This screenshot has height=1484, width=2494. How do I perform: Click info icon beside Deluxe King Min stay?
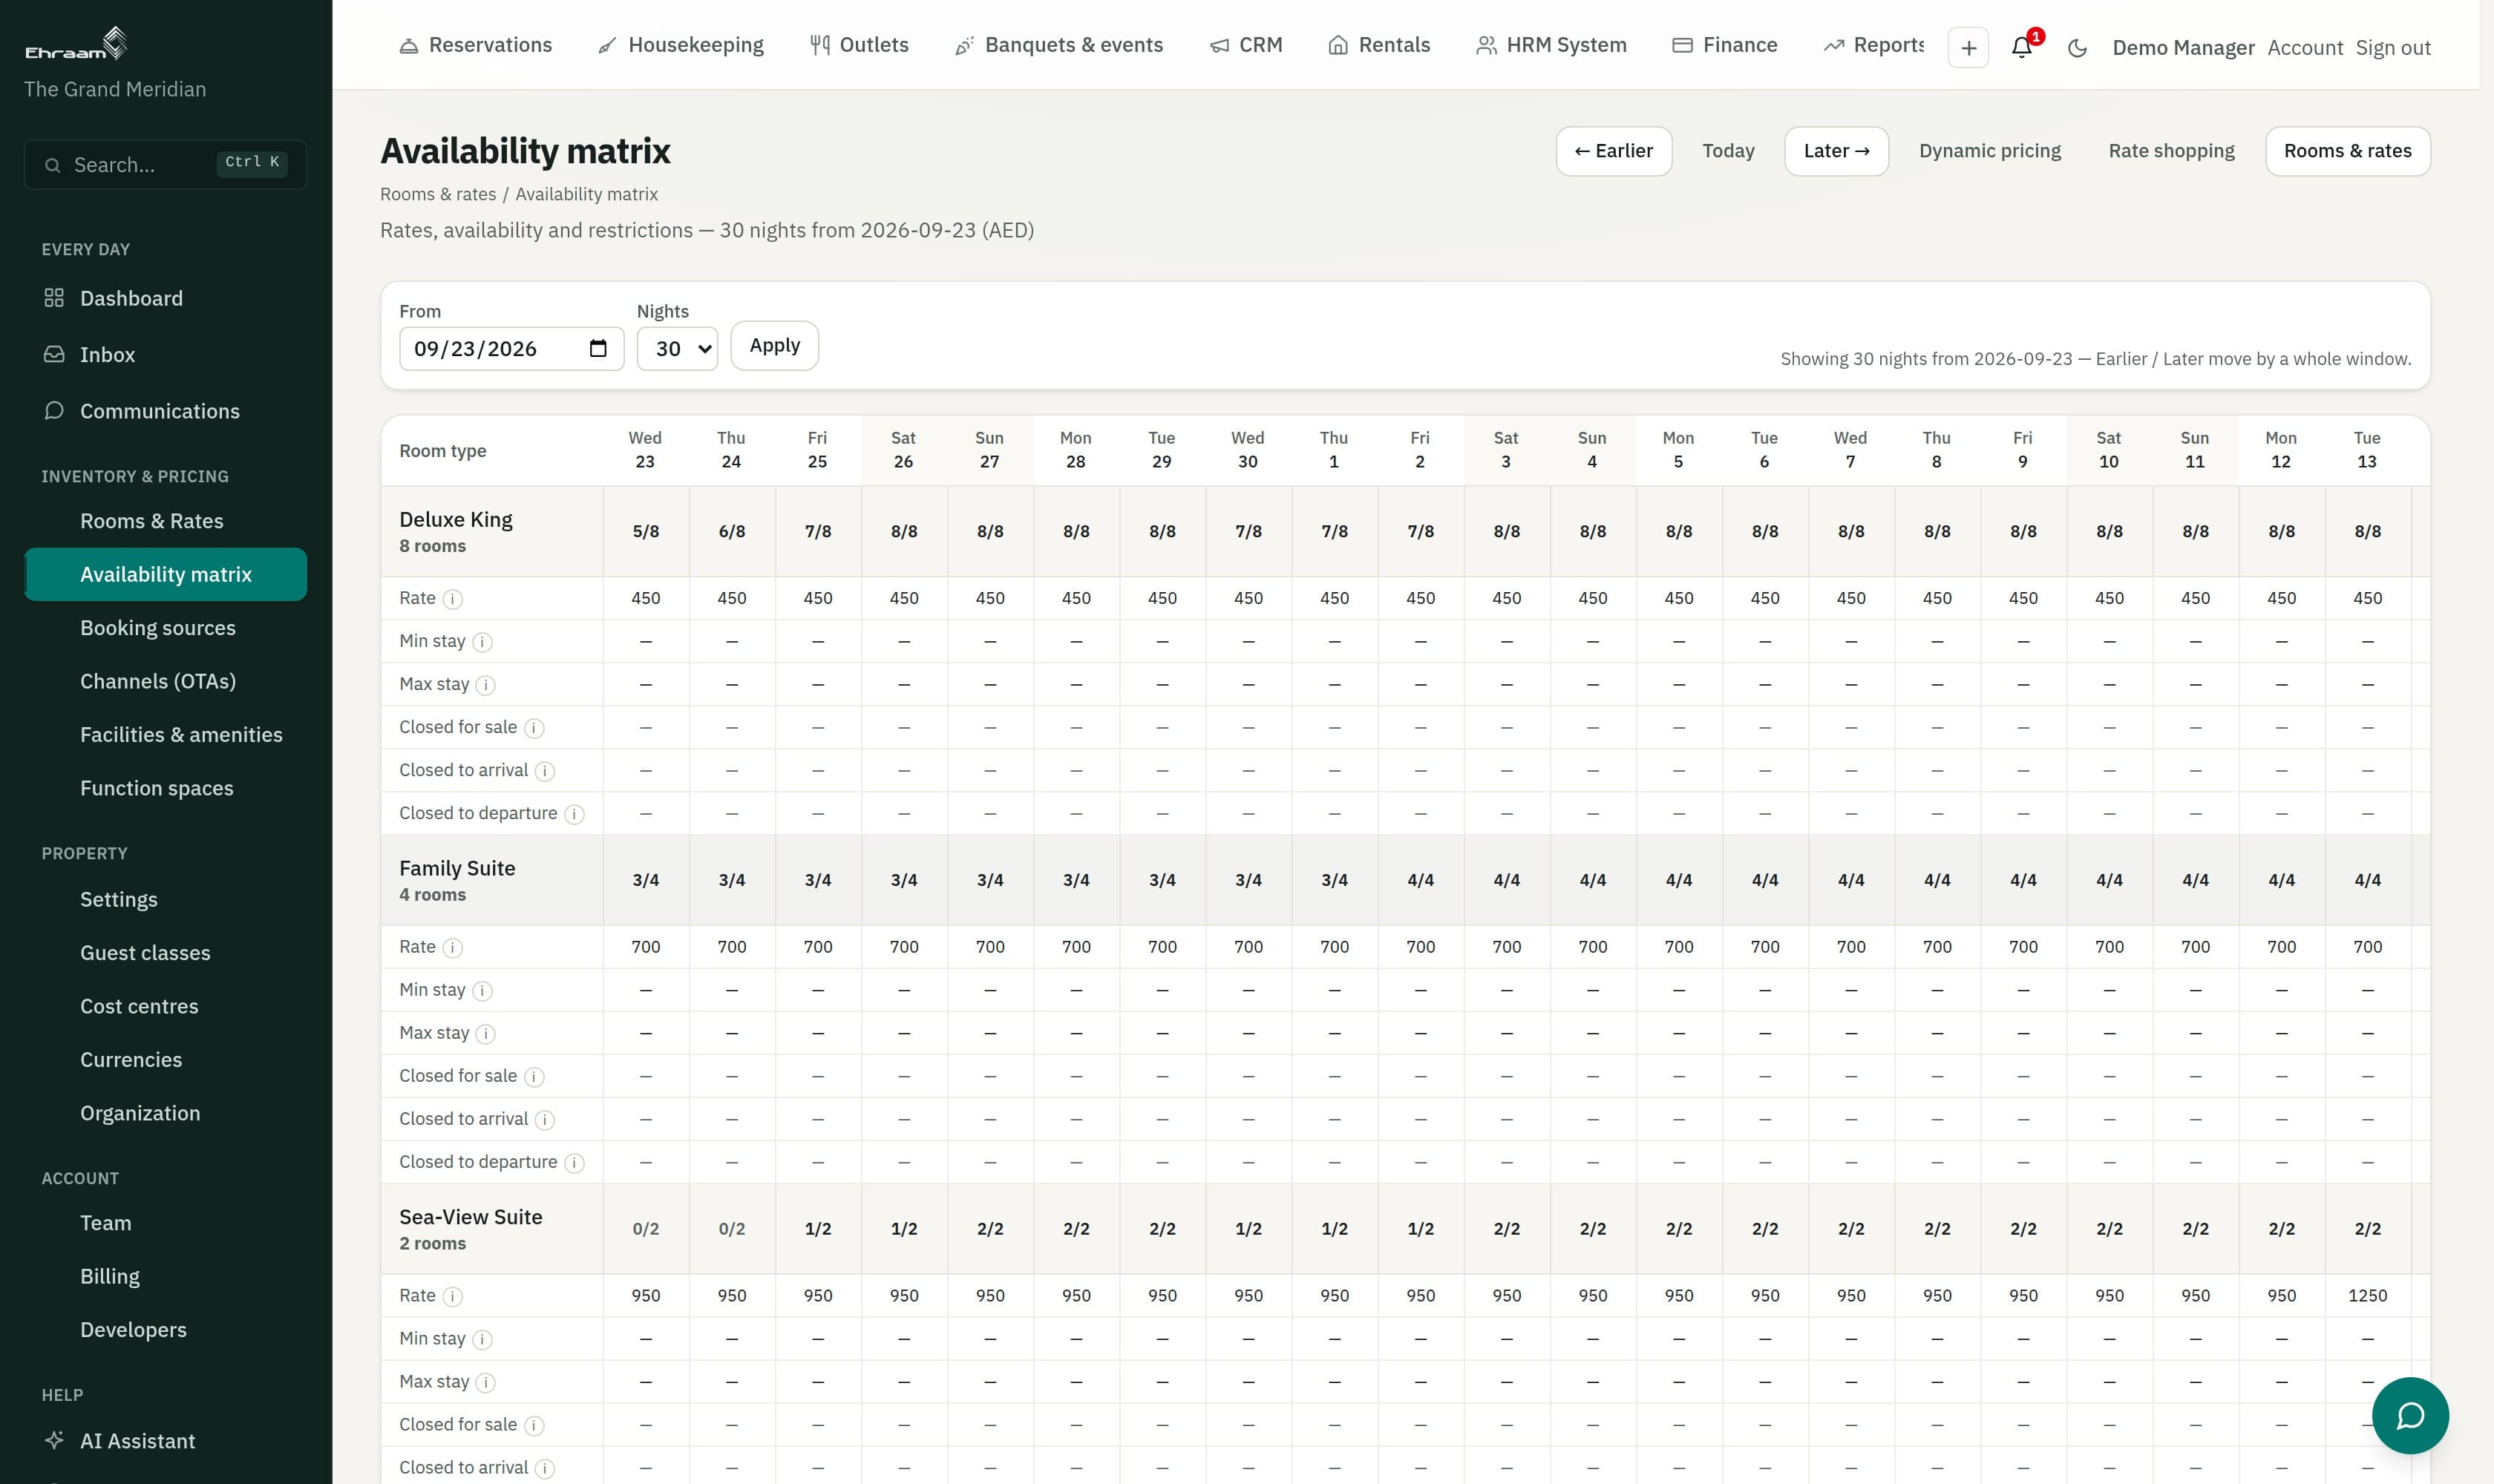click(x=482, y=642)
